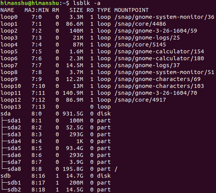Click the device name loop2

tap(9, 31)
